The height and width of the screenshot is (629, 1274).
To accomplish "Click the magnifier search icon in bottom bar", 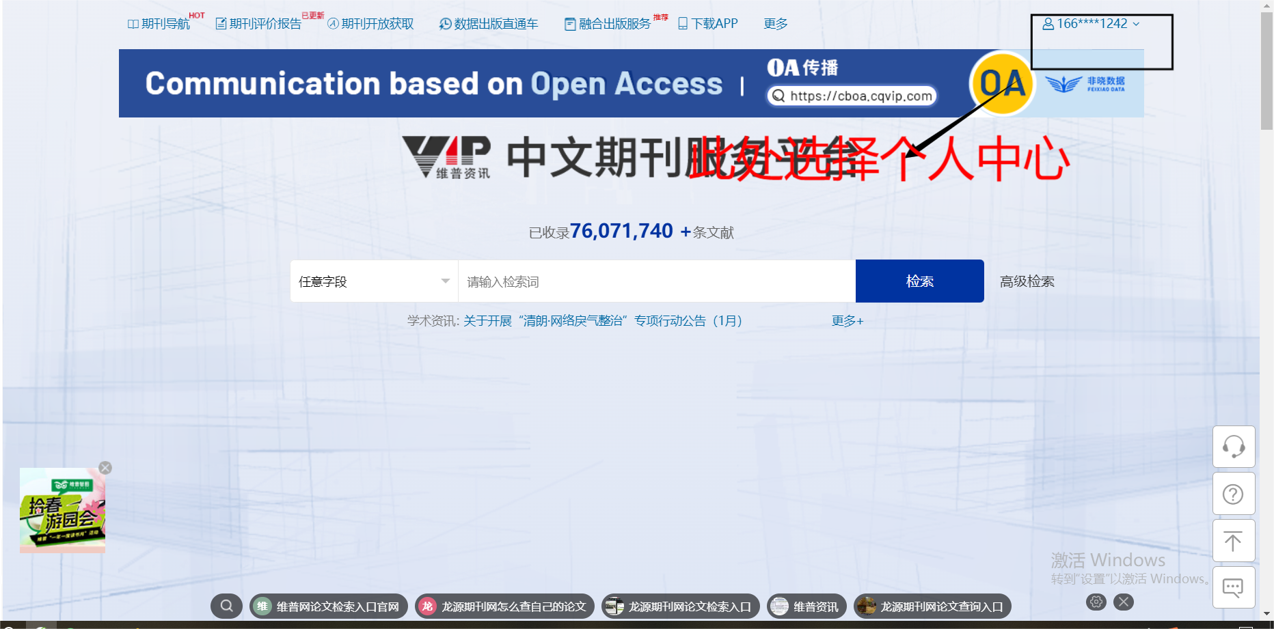I will 226,606.
